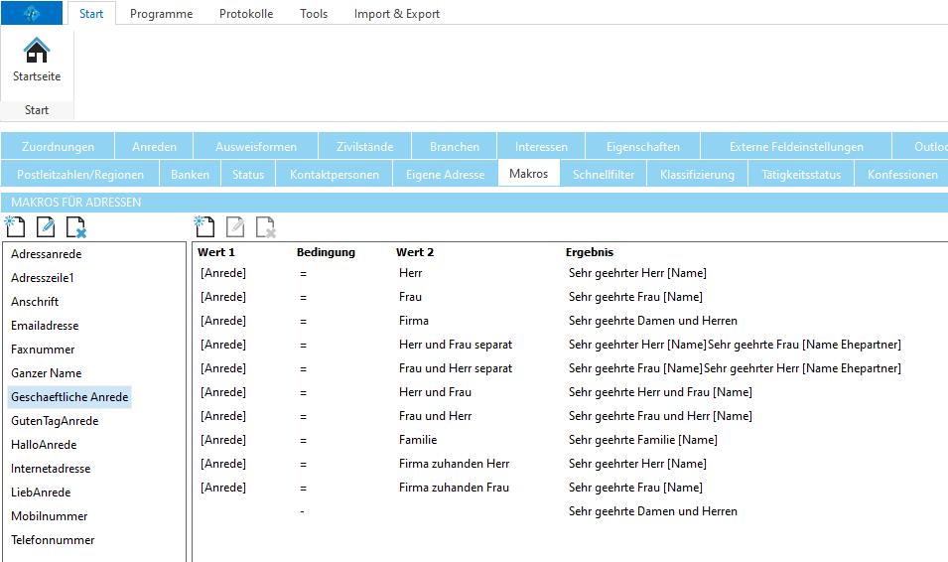Click the greyed-out delete condition icon
Viewport: 948px width, 562px height.
pos(266,227)
